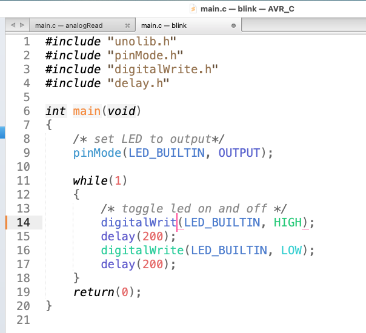Click closing brace on line 20
The width and height of the screenshot is (366, 333).
pos(49,306)
